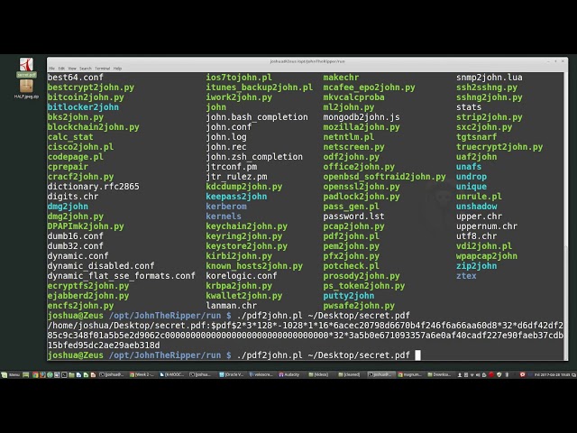Screen dimensions: 577x433
Task: Click the lanman.chr entry
Action: [x=231, y=306]
